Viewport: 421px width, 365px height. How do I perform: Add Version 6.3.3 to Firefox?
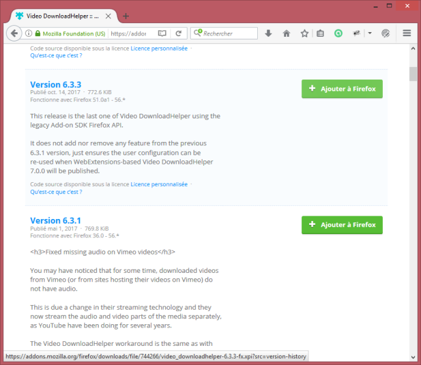[342, 89]
